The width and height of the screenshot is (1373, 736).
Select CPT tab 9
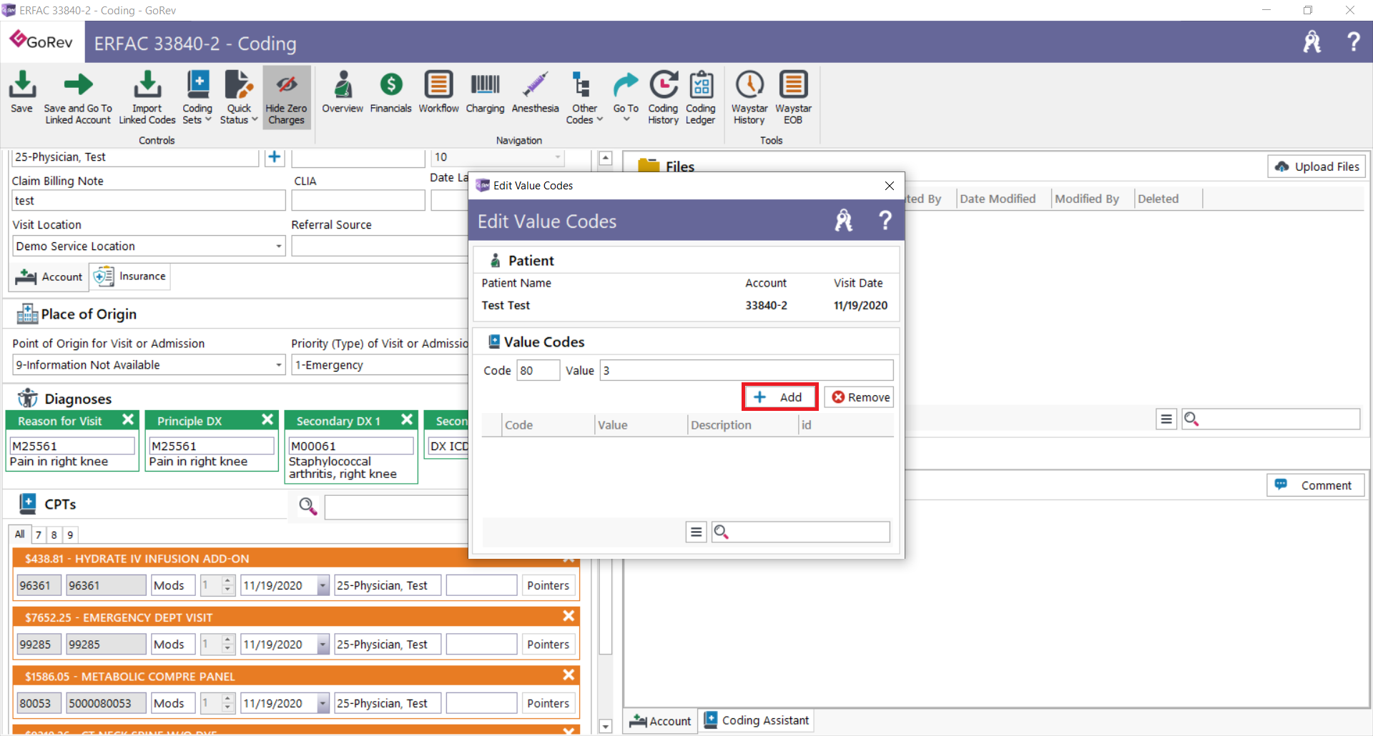pos(70,534)
